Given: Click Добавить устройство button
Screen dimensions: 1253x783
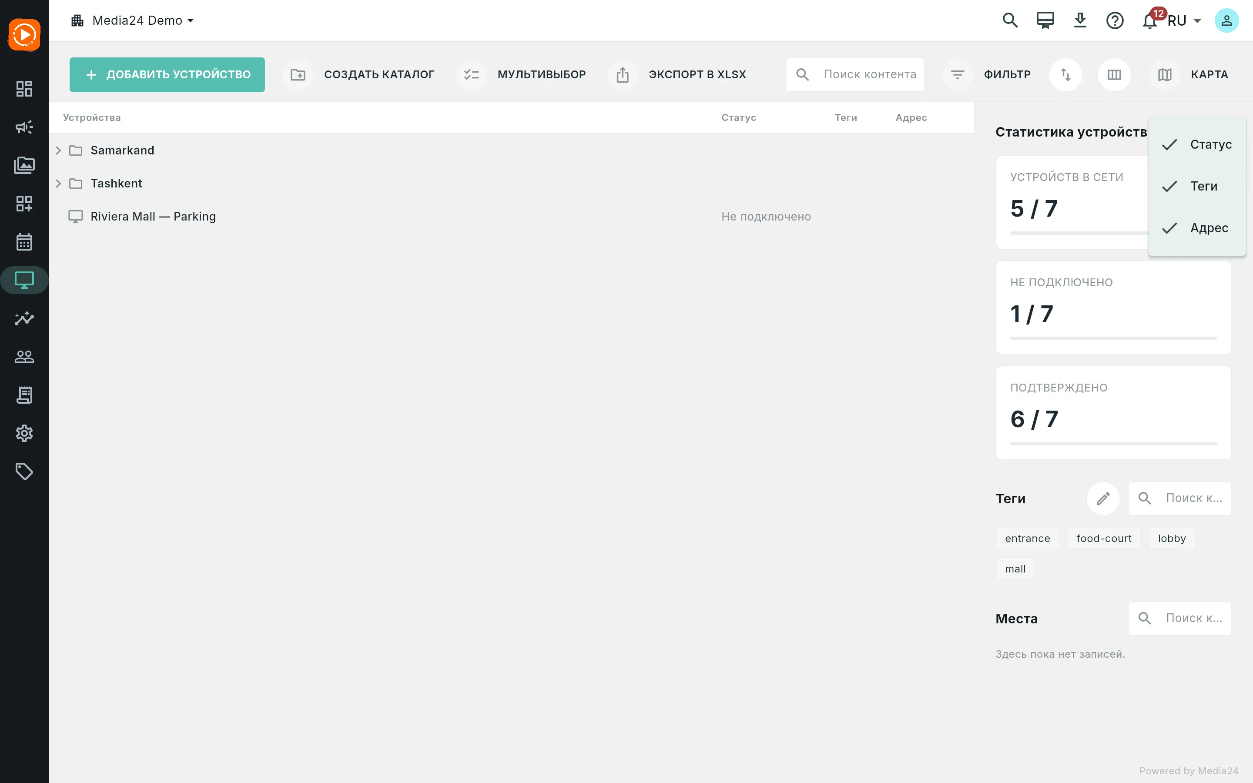Looking at the screenshot, I should point(167,74).
